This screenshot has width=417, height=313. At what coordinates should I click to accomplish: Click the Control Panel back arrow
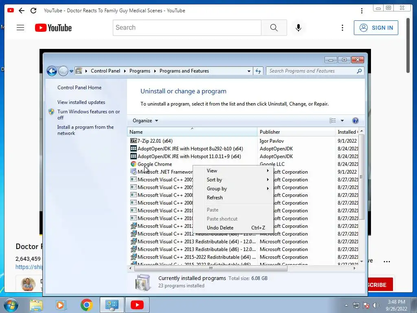(52, 71)
